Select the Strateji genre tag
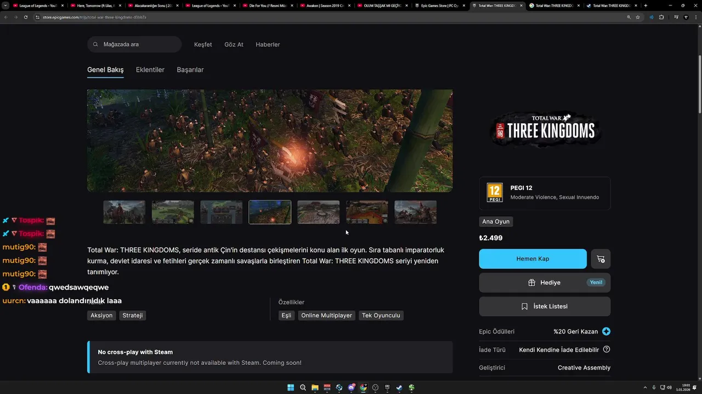The width and height of the screenshot is (702, 394). point(133,315)
